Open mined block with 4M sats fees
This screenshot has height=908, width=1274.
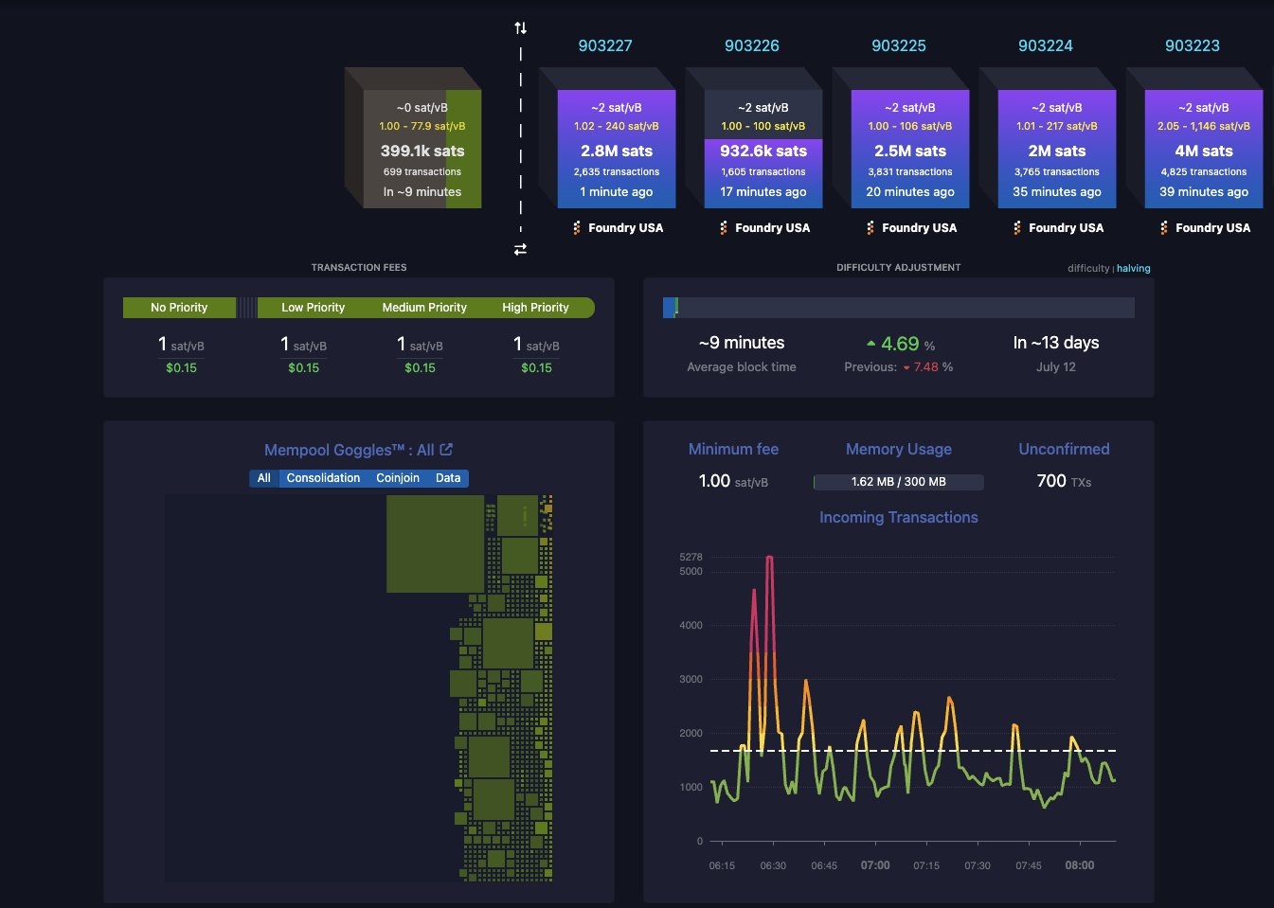pyautogui.click(x=1204, y=149)
